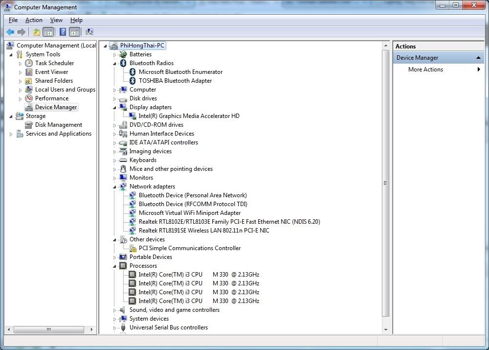Toggle the Show/Hide Console Tree button
The image size is (489, 350).
(48, 32)
